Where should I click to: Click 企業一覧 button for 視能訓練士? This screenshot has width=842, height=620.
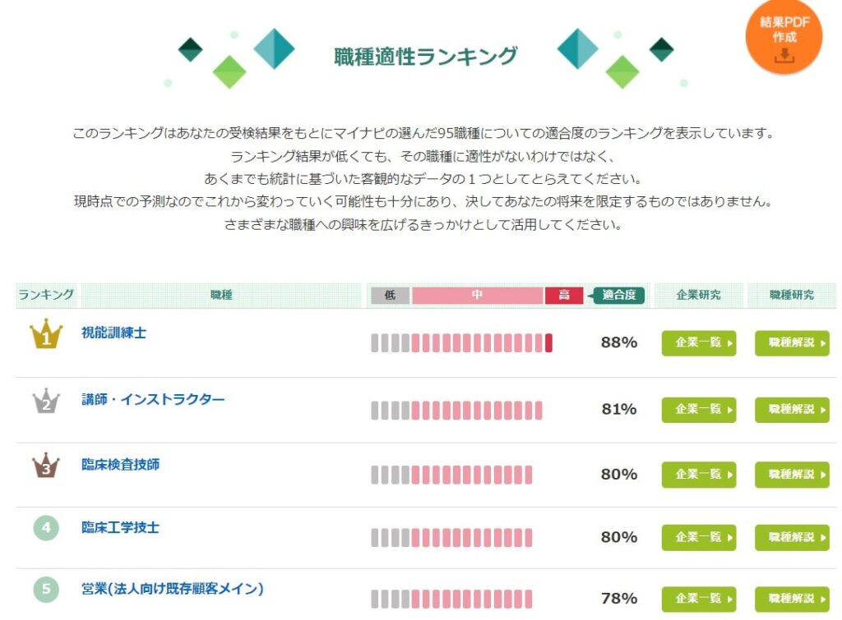click(x=699, y=342)
